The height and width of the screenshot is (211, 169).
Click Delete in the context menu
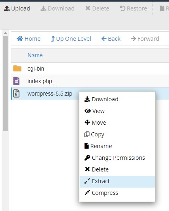click(117, 169)
